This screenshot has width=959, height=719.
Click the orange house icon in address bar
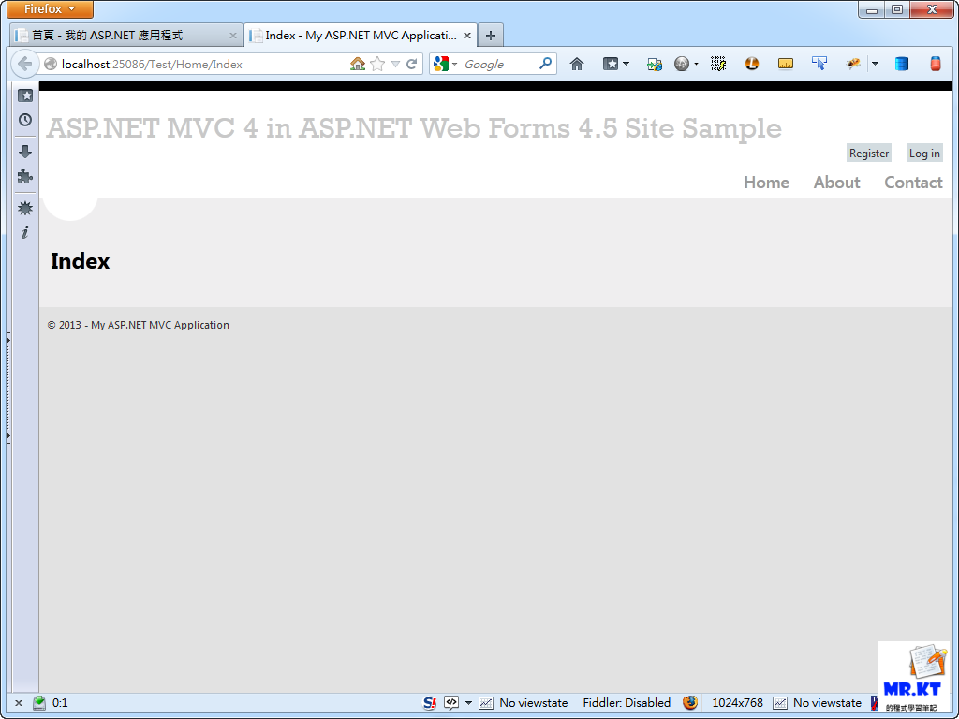358,64
